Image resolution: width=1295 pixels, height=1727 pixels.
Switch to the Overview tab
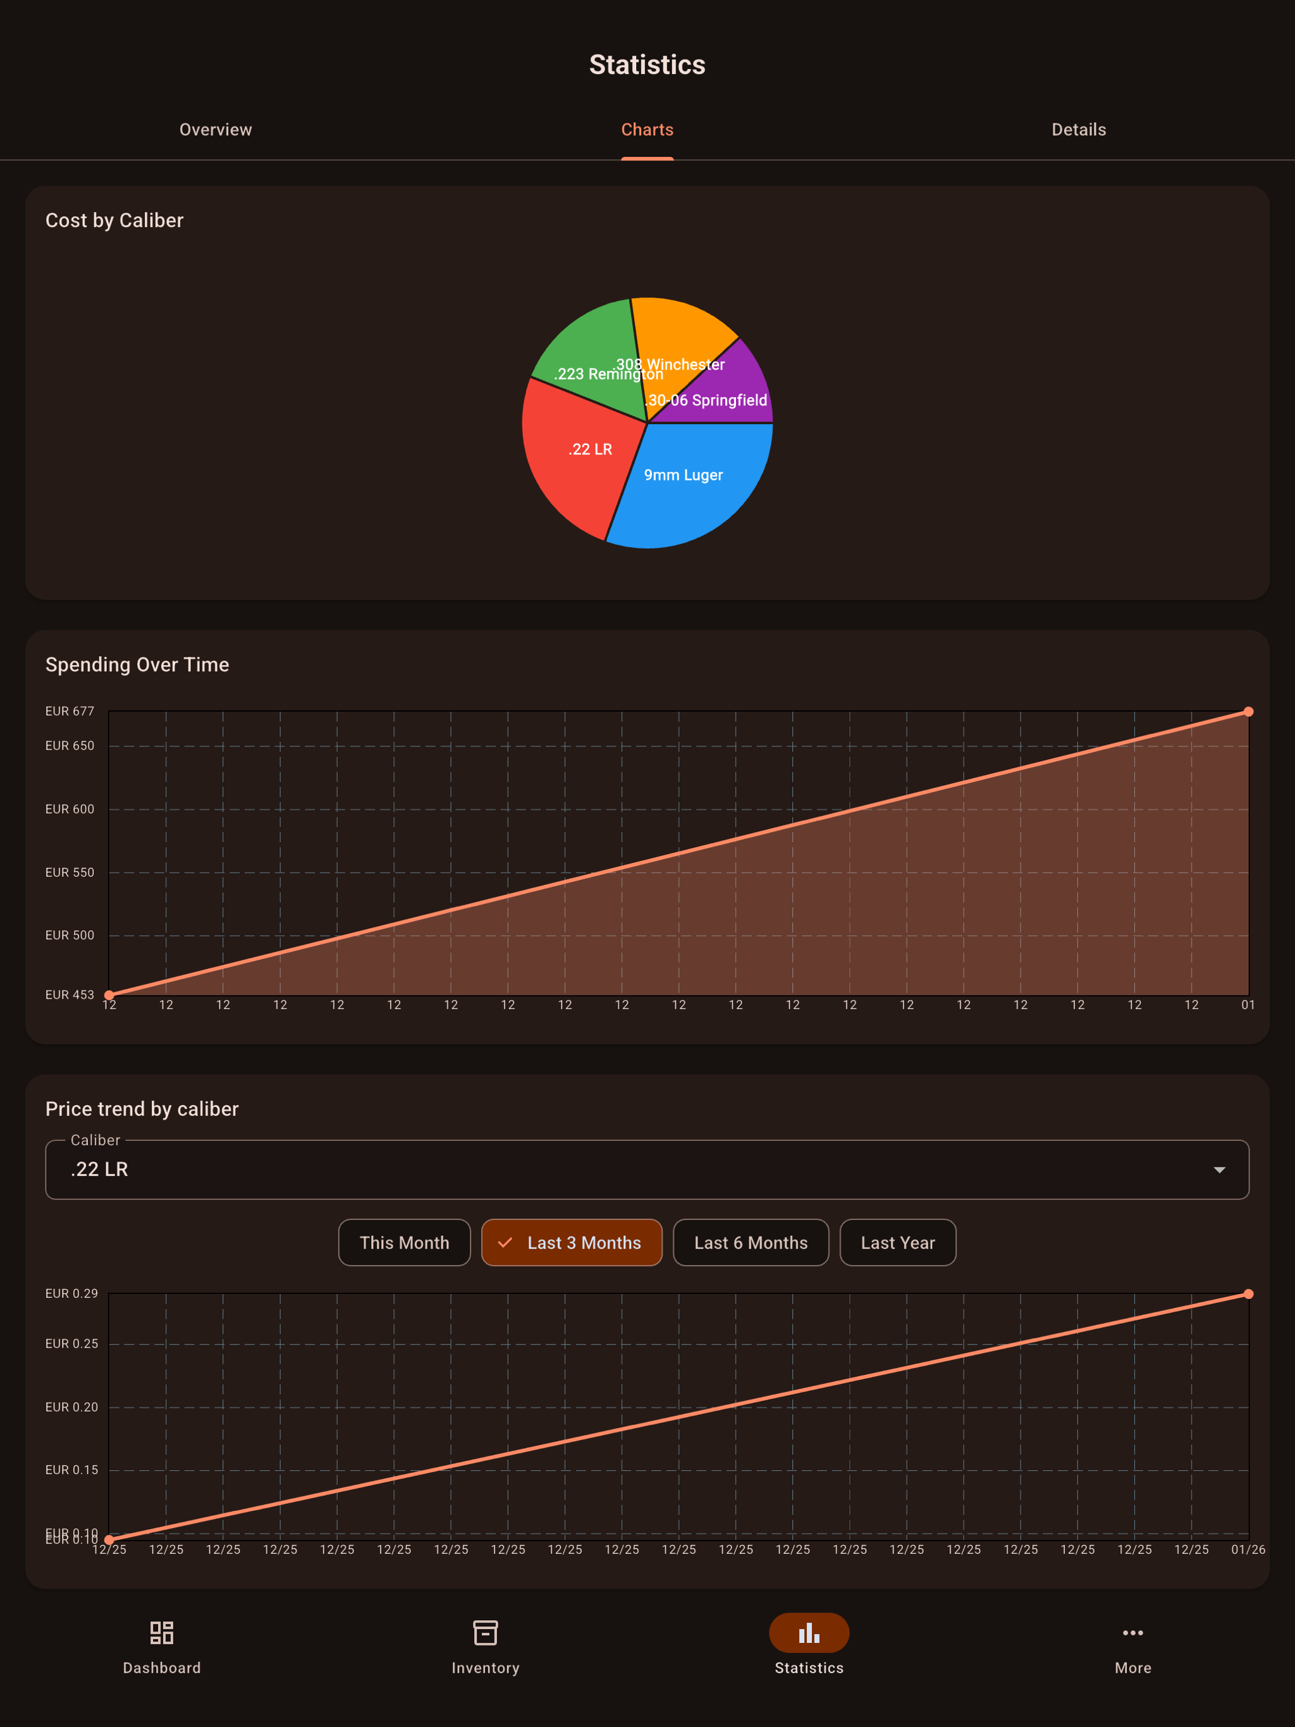click(216, 130)
